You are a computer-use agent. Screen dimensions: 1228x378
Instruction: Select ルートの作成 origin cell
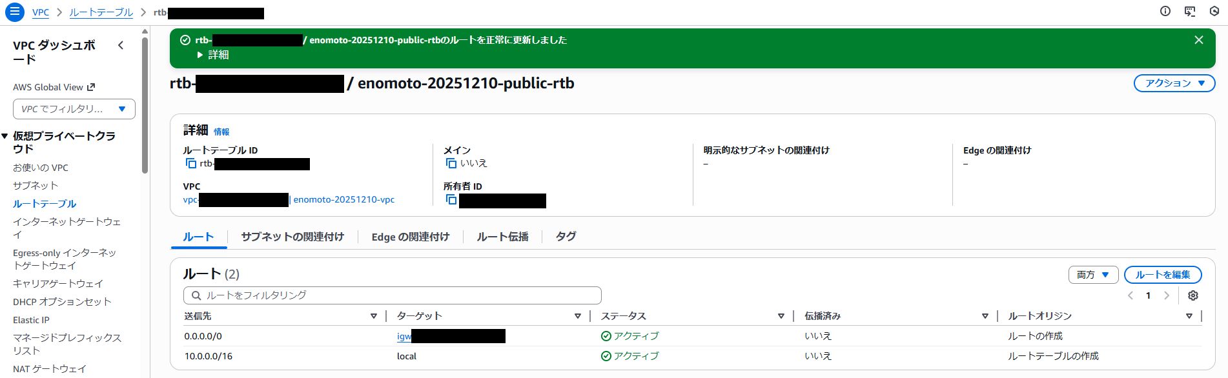[1036, 336]
